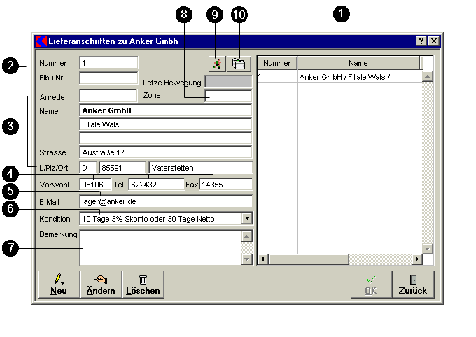Screen dimensions: 476x337
Task: Click the Neu pencil button
Action: 59,284
